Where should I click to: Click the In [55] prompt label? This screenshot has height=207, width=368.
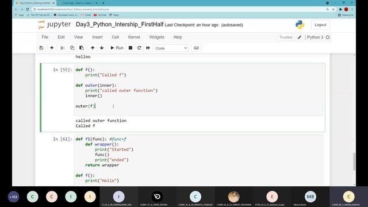pyautogui.click(x=62, y=70)
